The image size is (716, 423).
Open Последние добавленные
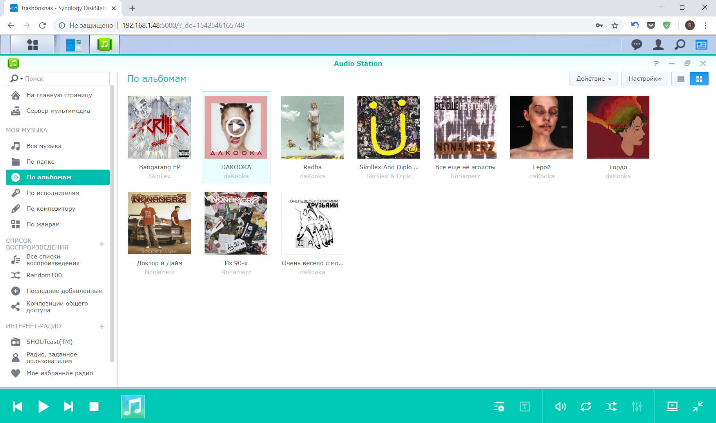tap(58, 291)
